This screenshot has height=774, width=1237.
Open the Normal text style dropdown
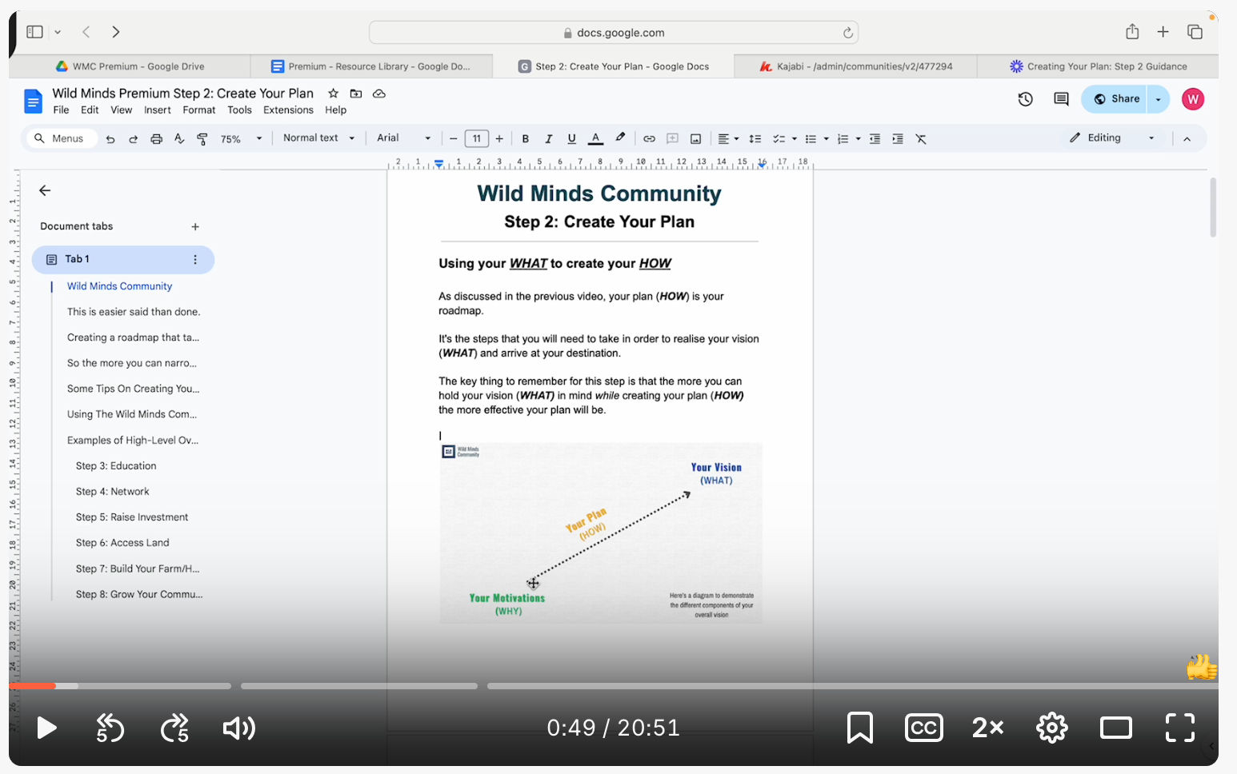click(x=318, y=138)
